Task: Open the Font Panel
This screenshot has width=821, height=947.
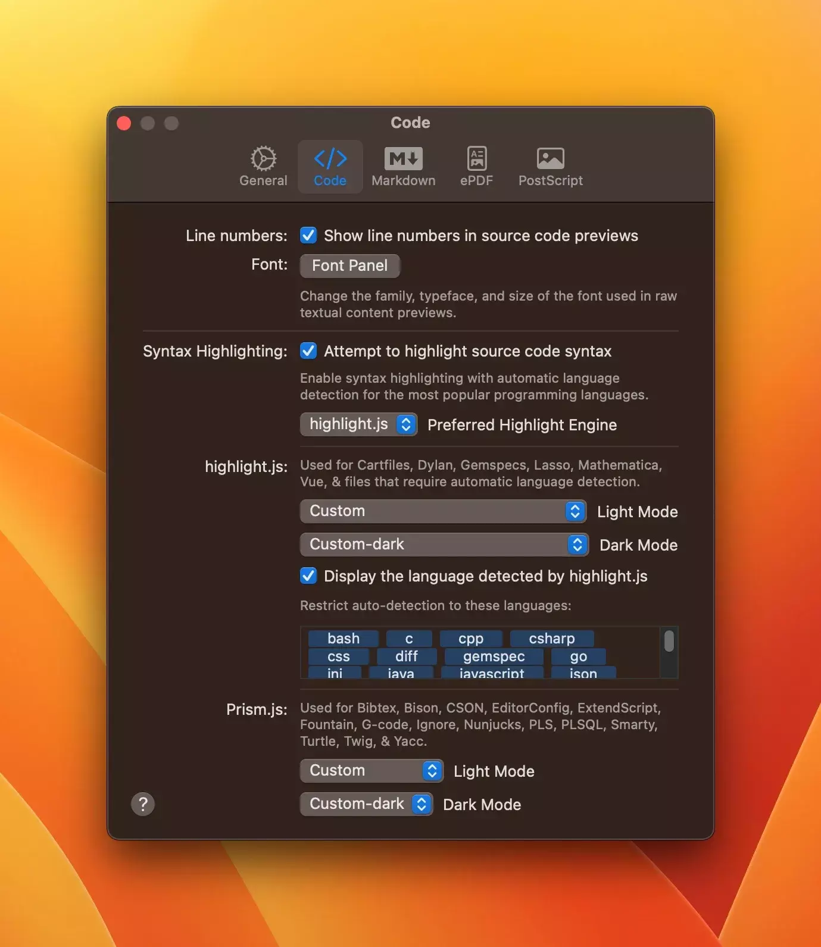Action: (x=350, y=265)
